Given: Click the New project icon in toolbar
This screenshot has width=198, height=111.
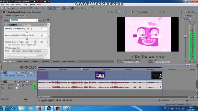Looking at the screenshot, I should pos(2,8).
